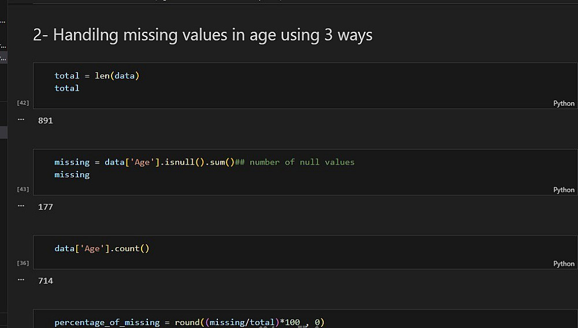Open output actions ellipsis beside 891
The width and height of the screenshot is (578, 328).
(x=21, y=120)
